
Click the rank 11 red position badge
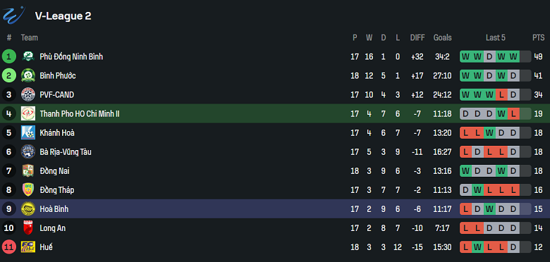pyautogui.click(x=8, y=247)
